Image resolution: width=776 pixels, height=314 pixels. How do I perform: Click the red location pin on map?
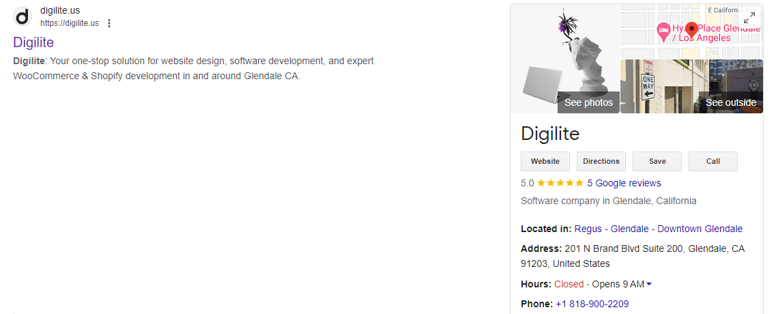(691, 31)
